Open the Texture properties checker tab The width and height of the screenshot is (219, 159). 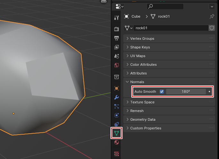tap(117, 154)
